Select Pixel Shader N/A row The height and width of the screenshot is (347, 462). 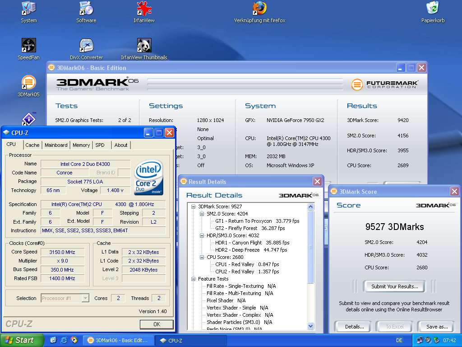(226, 300)
